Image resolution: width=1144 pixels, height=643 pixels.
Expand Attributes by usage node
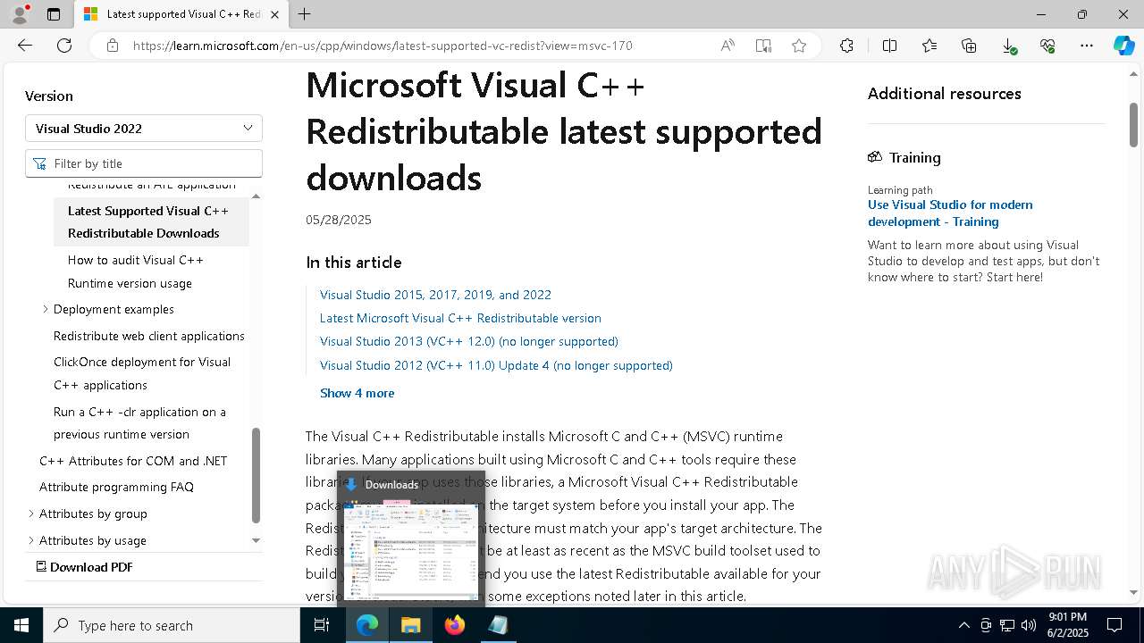[31, 540]
